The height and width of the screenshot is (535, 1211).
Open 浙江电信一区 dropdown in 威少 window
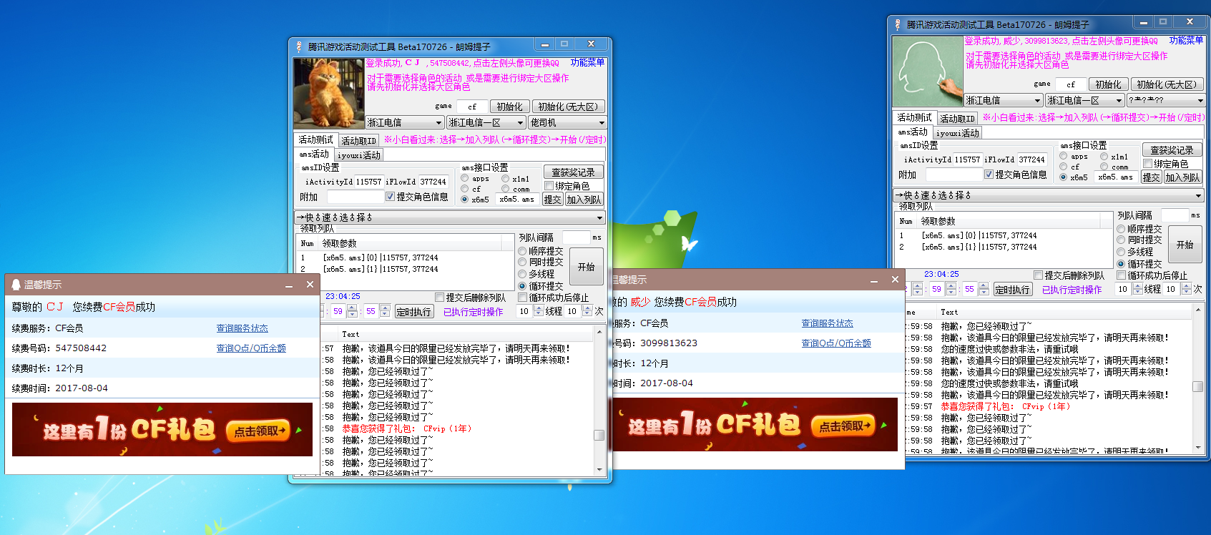pos(1085,100)
